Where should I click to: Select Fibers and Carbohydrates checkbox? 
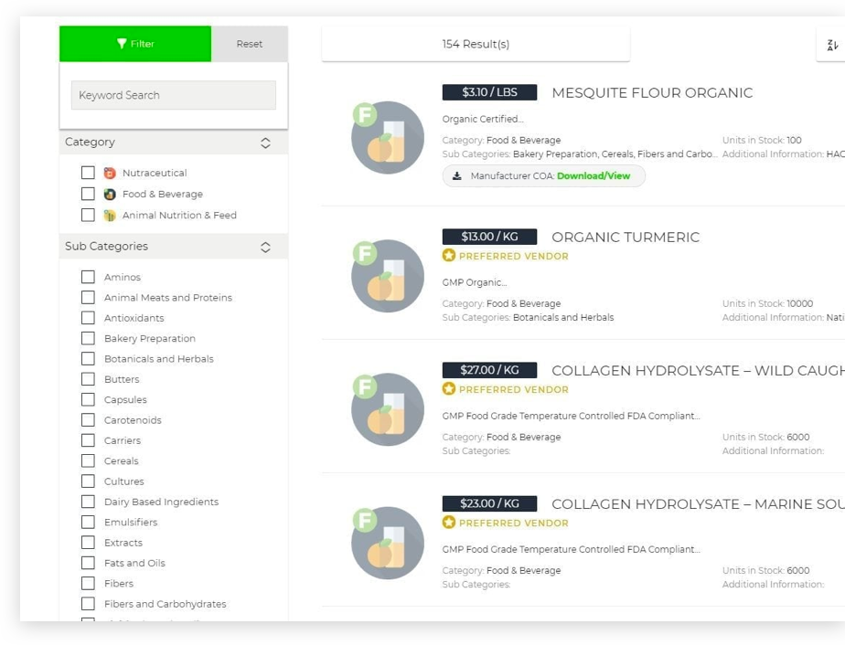[x=88, y=604]
